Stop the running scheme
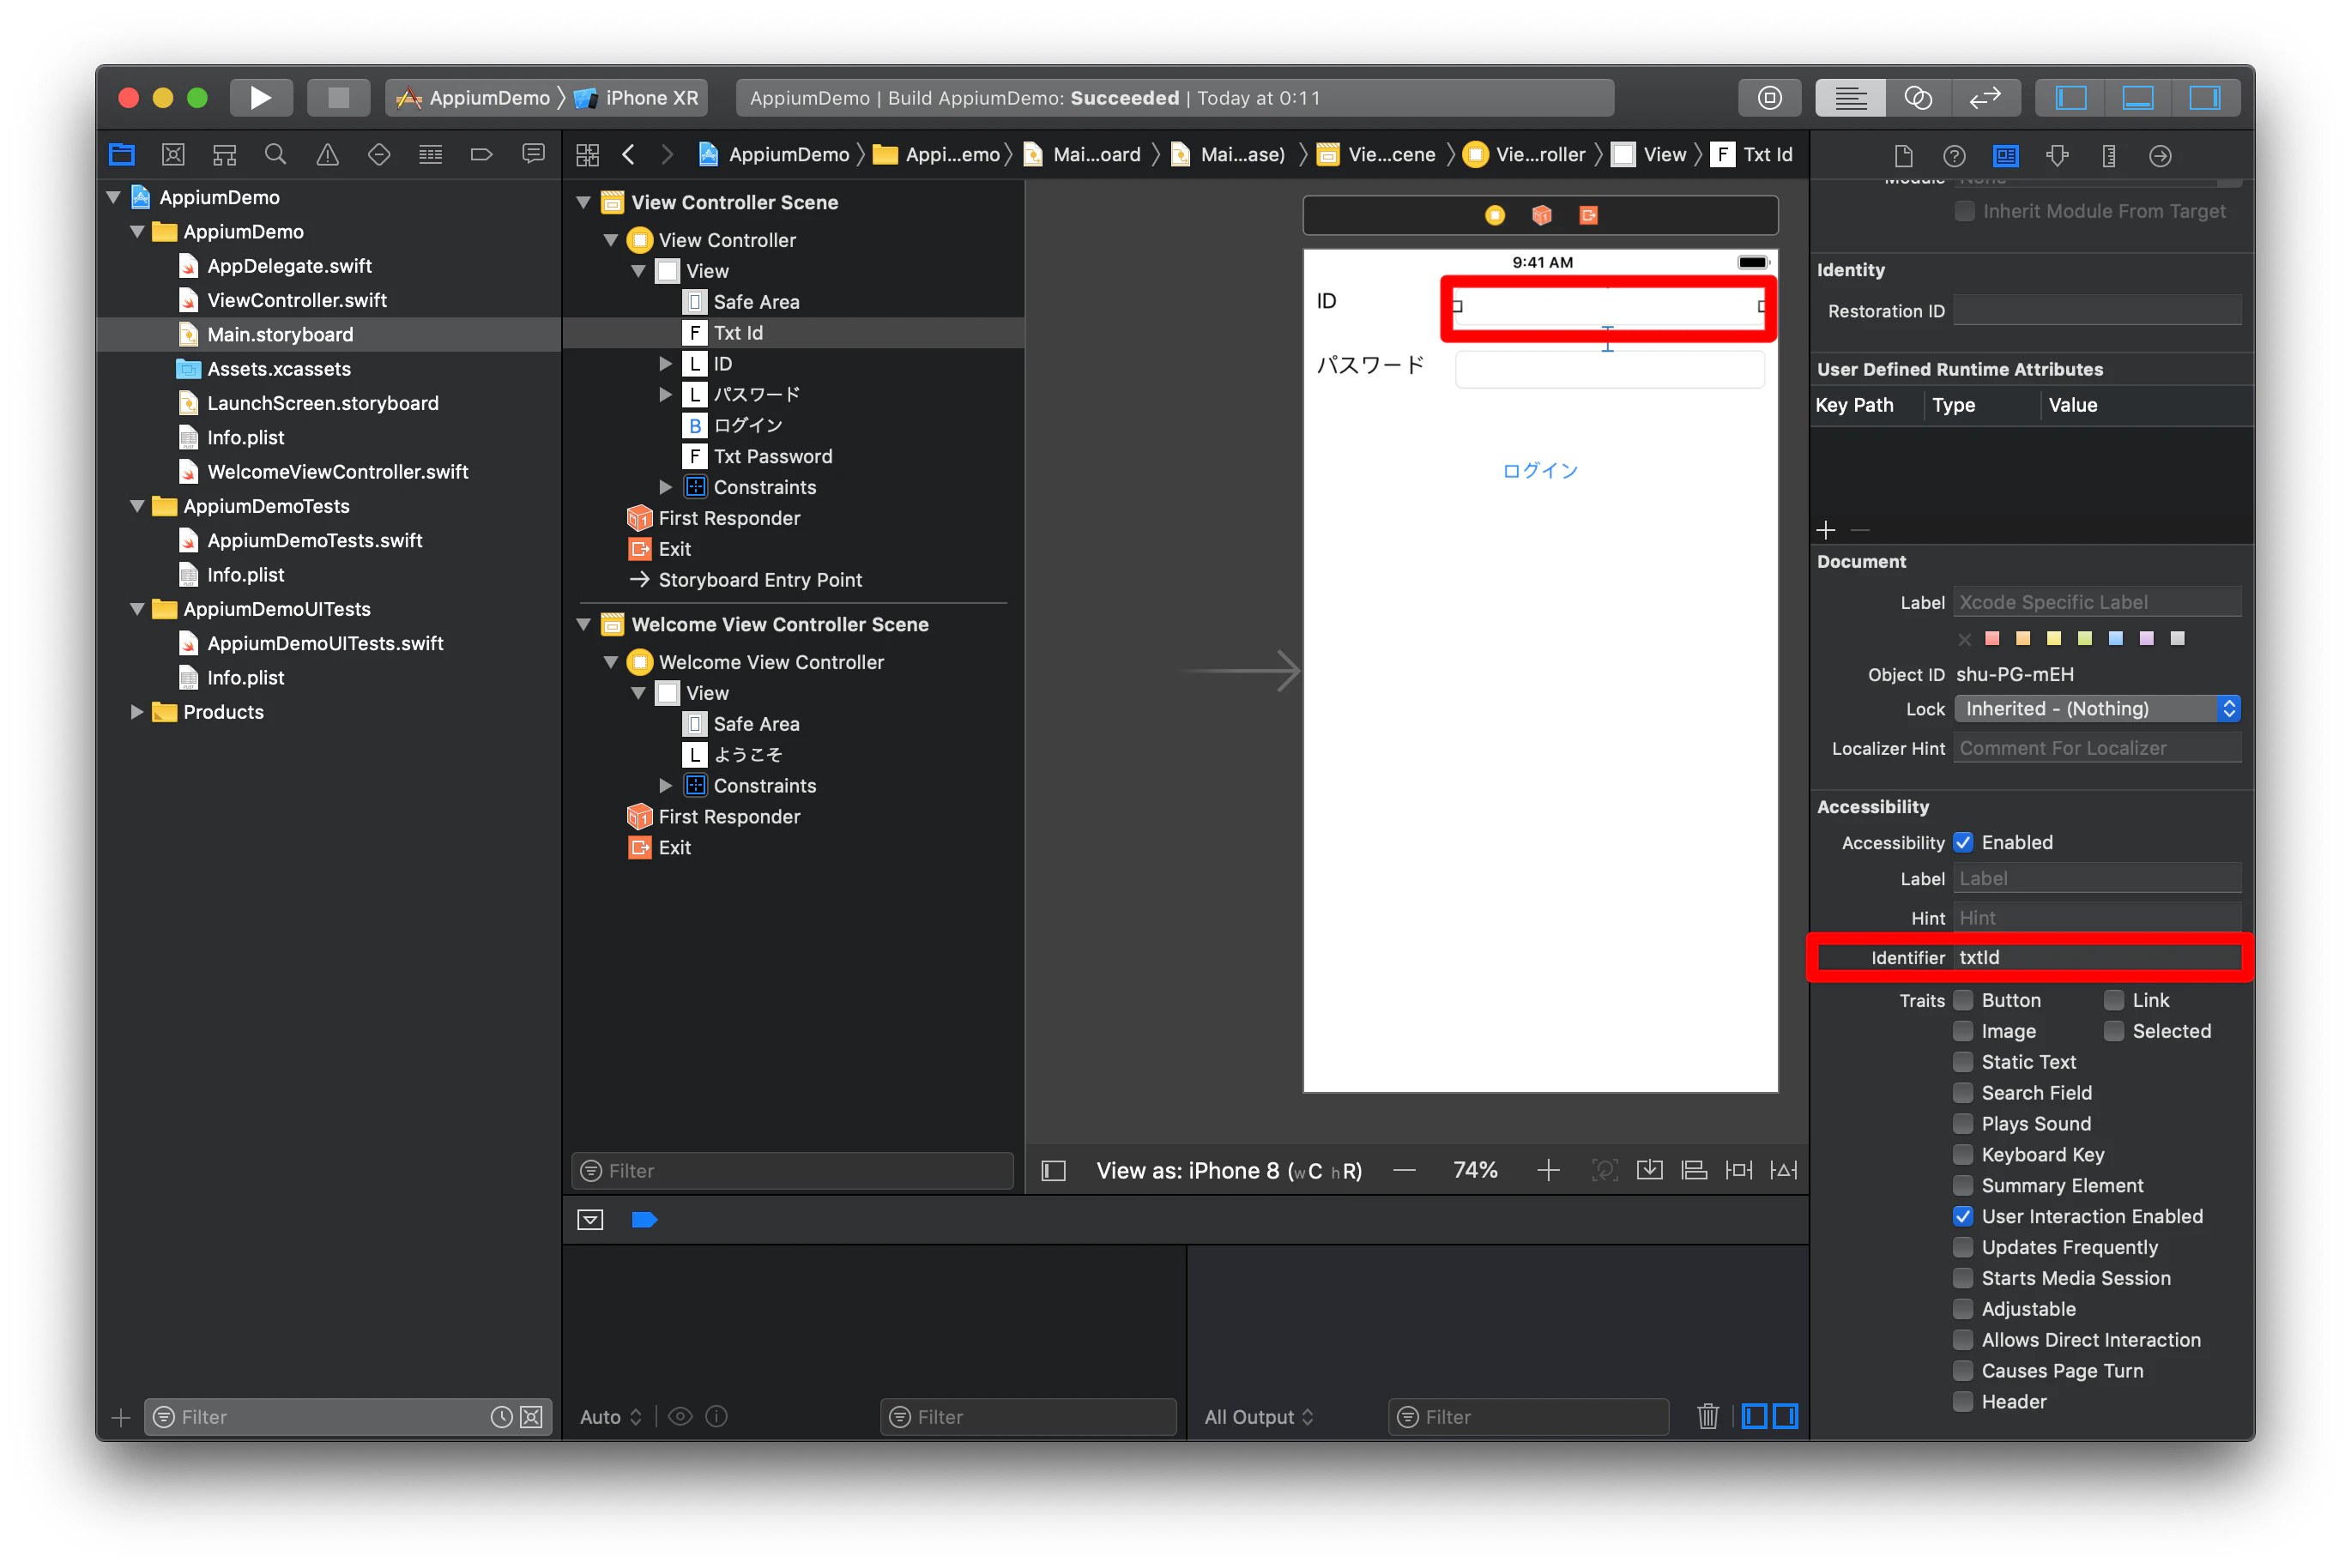The image size is (2351, 1568). pos(338,98)
